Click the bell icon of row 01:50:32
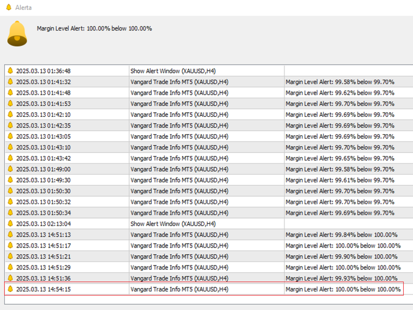This screenshot has height=310, width=413. [10, 202]
